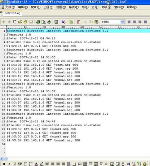Toggle Word Wrap W icon
Screen dimensions: 150x166
click(x=63, y=22)
